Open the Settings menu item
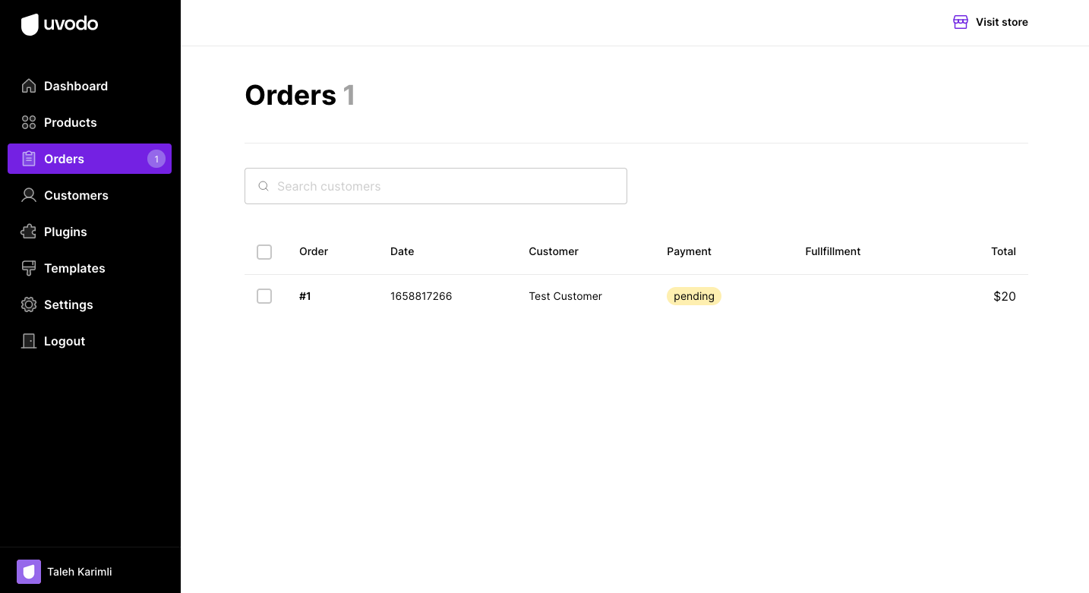Screen dimensions: 1089x593 coord(90,304)
